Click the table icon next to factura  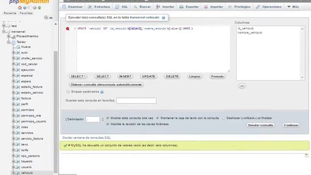[x=18, y=98]
